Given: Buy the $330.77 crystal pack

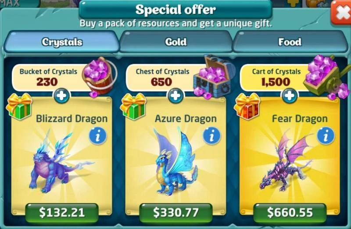Looking at the screenshot, I should pyautogui.click(x=176, y=212).
